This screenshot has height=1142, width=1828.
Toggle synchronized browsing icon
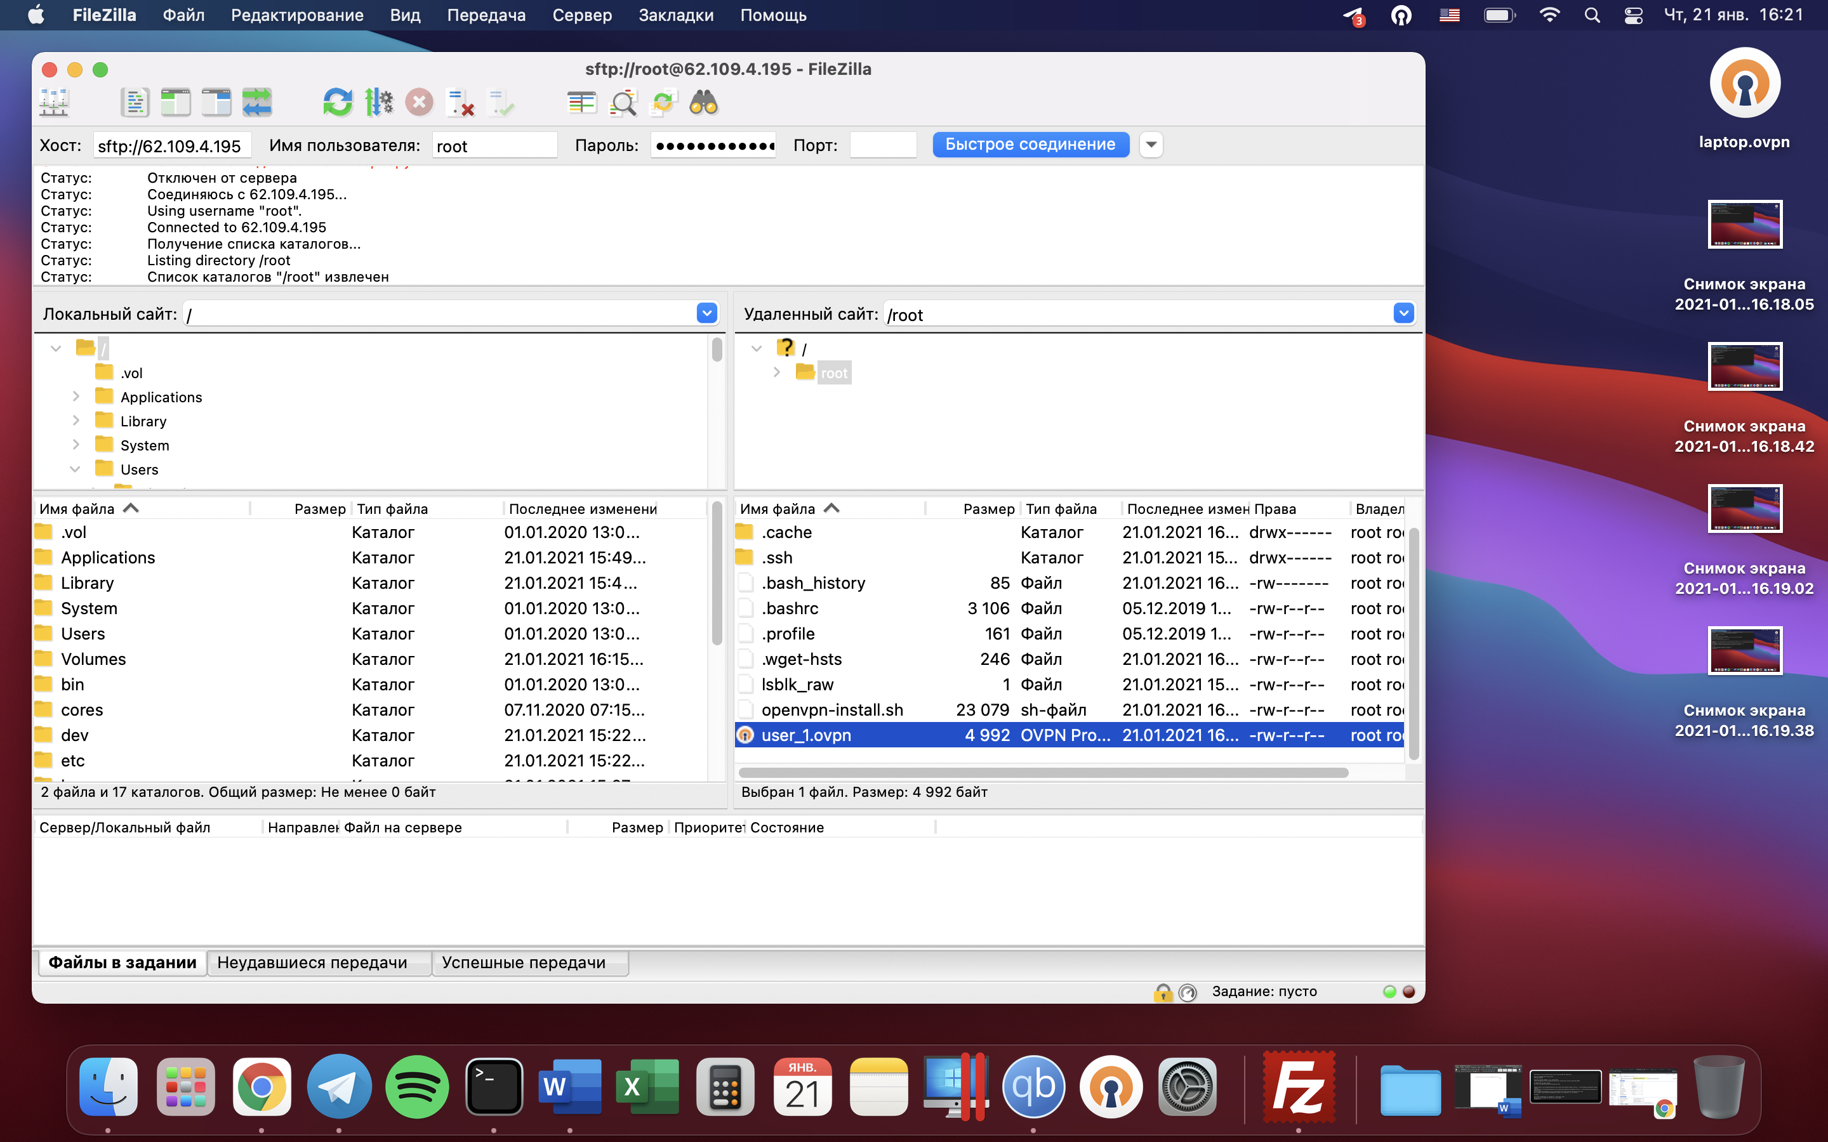pos(663,103)
